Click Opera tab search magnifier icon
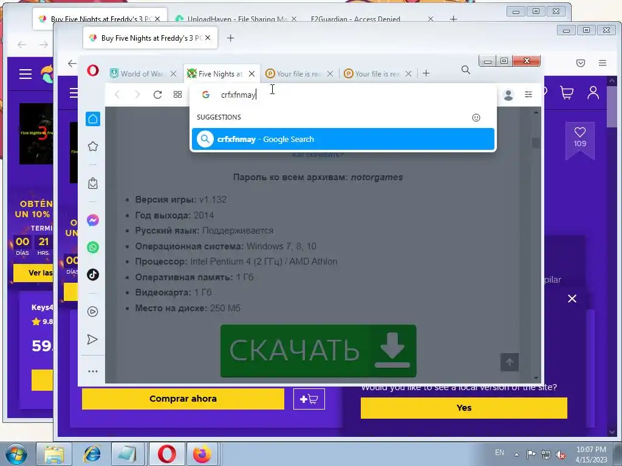Image resolution: width=622 pixels, height=466 pixels. (x=466, y=70)
